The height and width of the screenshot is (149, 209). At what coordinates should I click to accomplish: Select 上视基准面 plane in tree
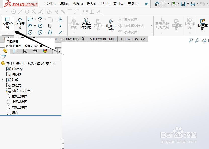pos(17,102)
